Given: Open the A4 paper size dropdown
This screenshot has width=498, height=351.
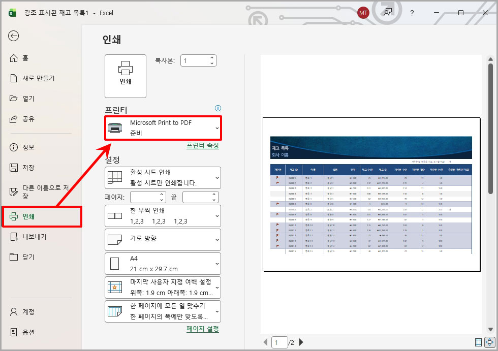Looking at the screenshot, I should tap(163, 263).
